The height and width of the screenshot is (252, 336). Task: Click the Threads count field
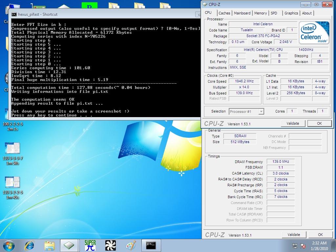323,111
